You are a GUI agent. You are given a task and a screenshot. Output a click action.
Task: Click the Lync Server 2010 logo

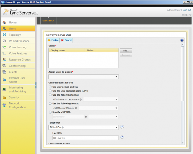(x=21, y=12)
